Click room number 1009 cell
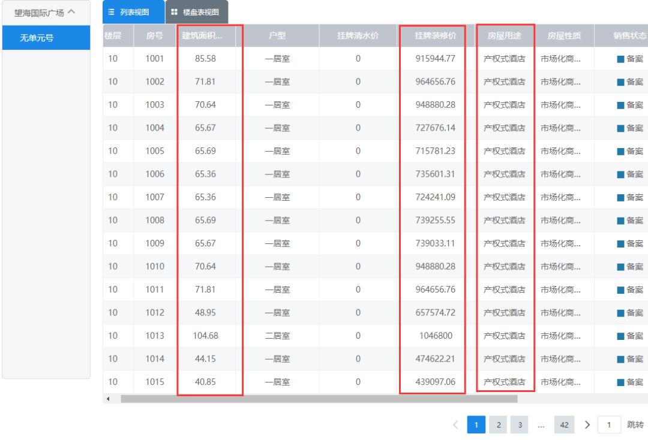This screenshot has height=440, width=648. tap(155, 243)
